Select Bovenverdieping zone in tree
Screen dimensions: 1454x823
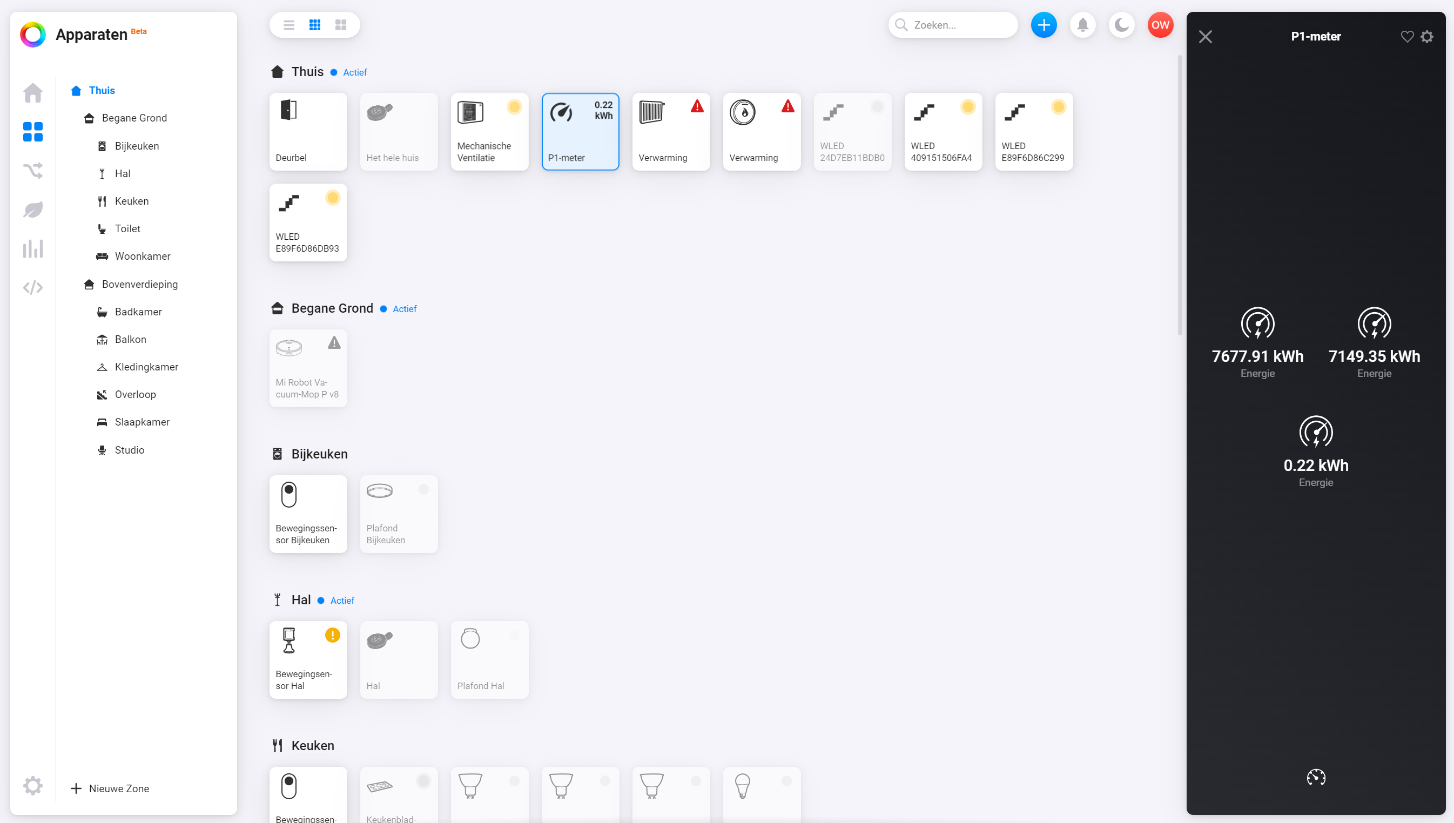(x=140, y=284)
